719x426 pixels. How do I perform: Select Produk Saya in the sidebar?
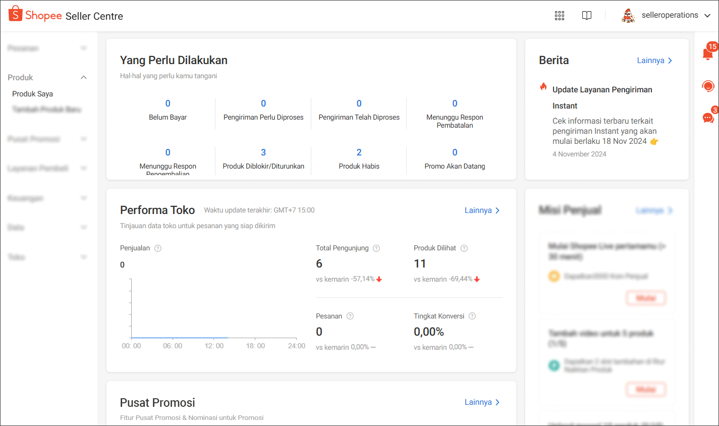[32, 94]
